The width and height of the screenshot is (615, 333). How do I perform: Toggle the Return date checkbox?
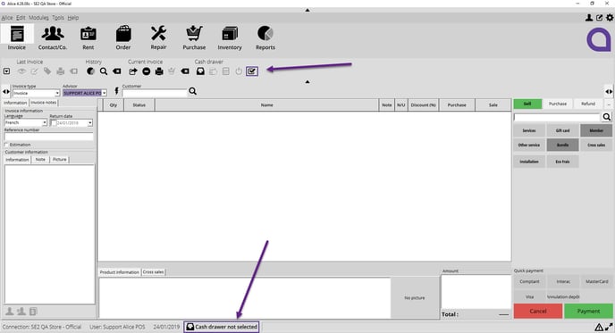[54, 123]
